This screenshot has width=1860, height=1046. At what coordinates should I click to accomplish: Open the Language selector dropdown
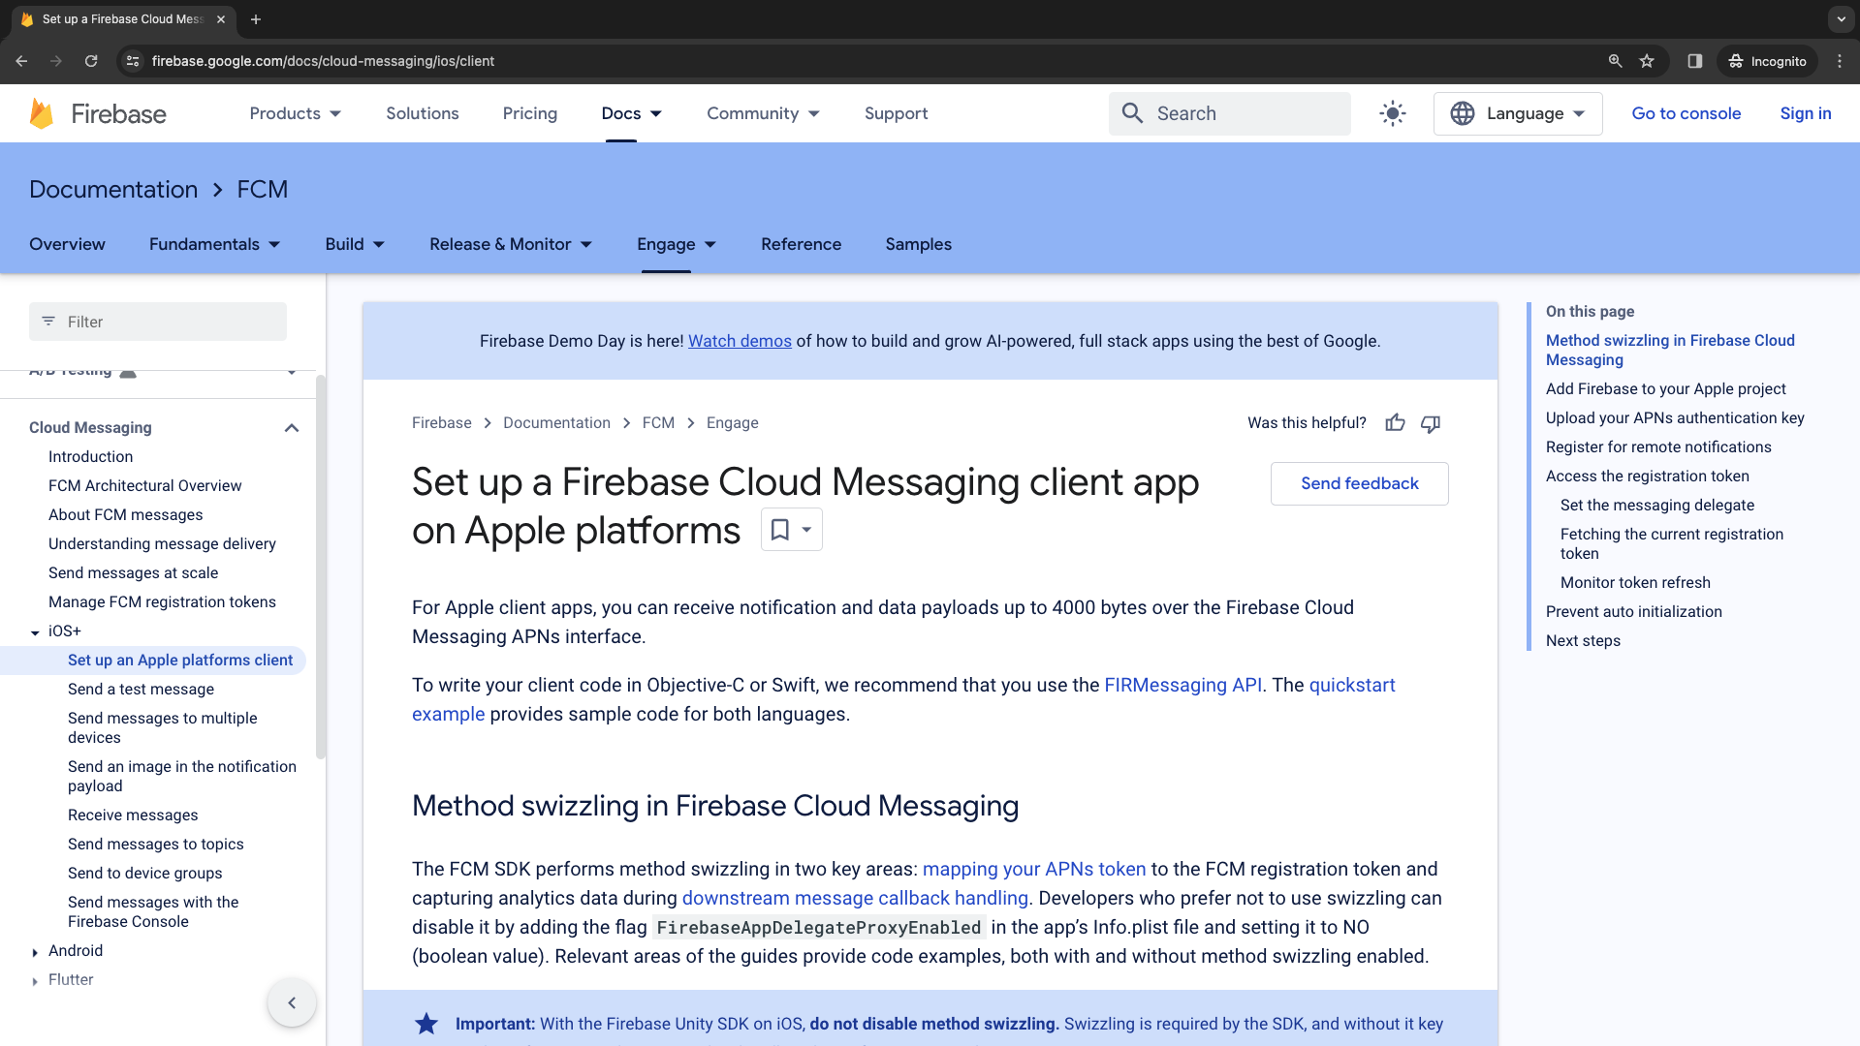1518,113
